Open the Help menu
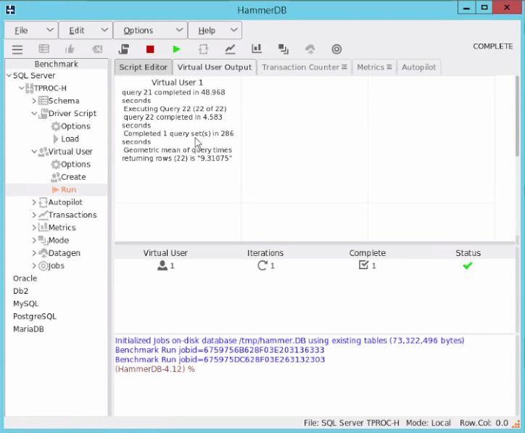This screenshot has height=433, width=525. coord(215,30)
